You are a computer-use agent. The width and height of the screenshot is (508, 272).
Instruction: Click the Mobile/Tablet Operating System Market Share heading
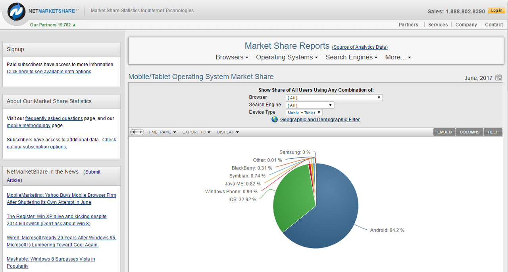(x=201, y=77)
